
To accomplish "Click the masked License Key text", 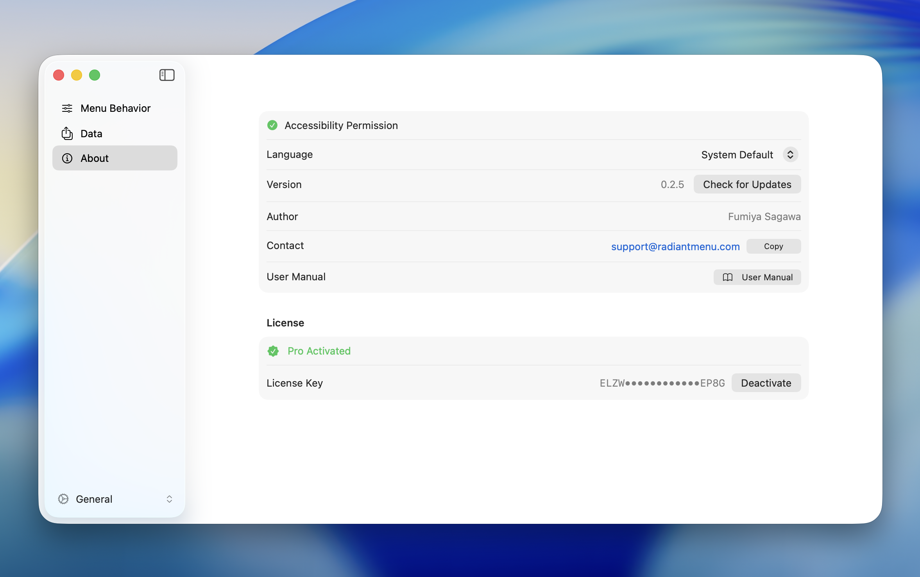I will [662, 383].
